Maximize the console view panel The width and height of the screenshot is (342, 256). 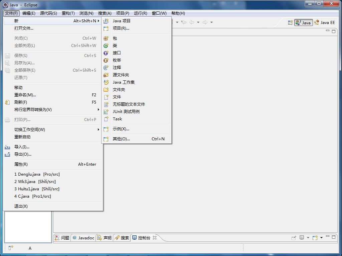(x=334, y=237)
